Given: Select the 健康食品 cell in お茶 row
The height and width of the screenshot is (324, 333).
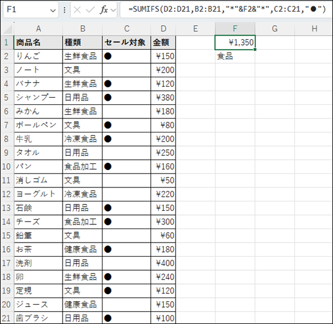Looking at the screenshot, I should (83, 249).
